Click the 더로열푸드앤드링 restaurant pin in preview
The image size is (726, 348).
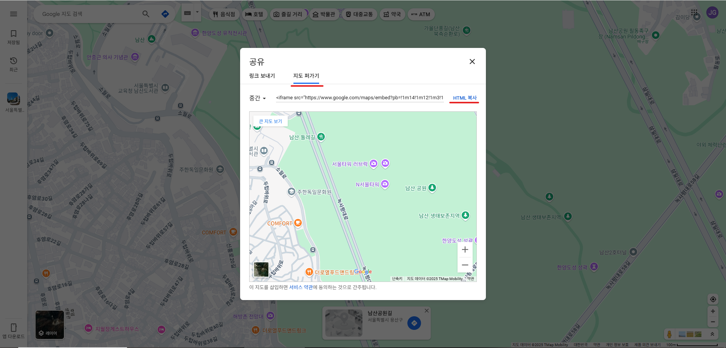309,272
